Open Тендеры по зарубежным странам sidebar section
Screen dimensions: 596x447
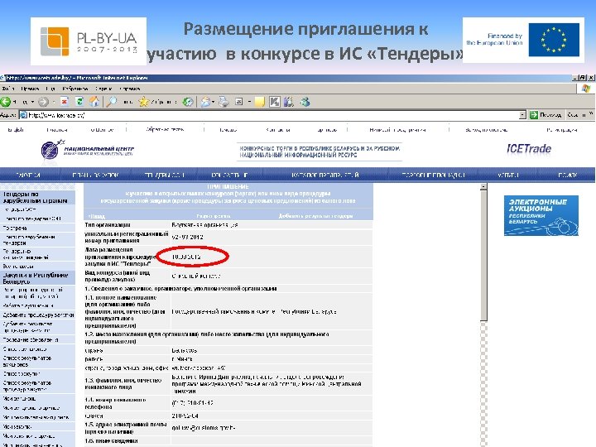tap(37, 197)
